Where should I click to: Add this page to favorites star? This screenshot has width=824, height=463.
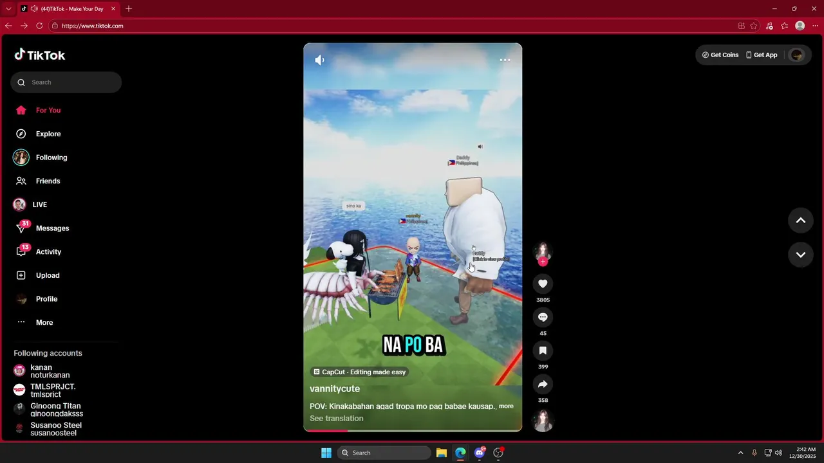tap(754, 26)
